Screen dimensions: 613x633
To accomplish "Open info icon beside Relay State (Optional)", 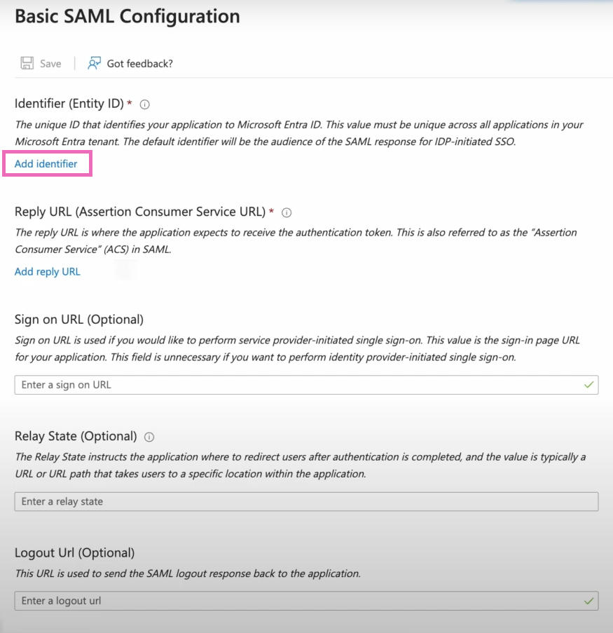I will pyautogui.click(x=149, y=437).
